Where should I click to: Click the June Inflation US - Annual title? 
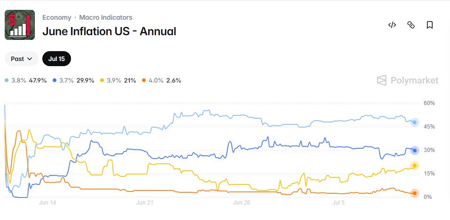click(110, 31)
